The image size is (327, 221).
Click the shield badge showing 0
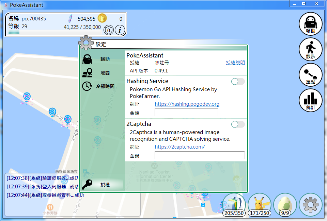point(108,30)
